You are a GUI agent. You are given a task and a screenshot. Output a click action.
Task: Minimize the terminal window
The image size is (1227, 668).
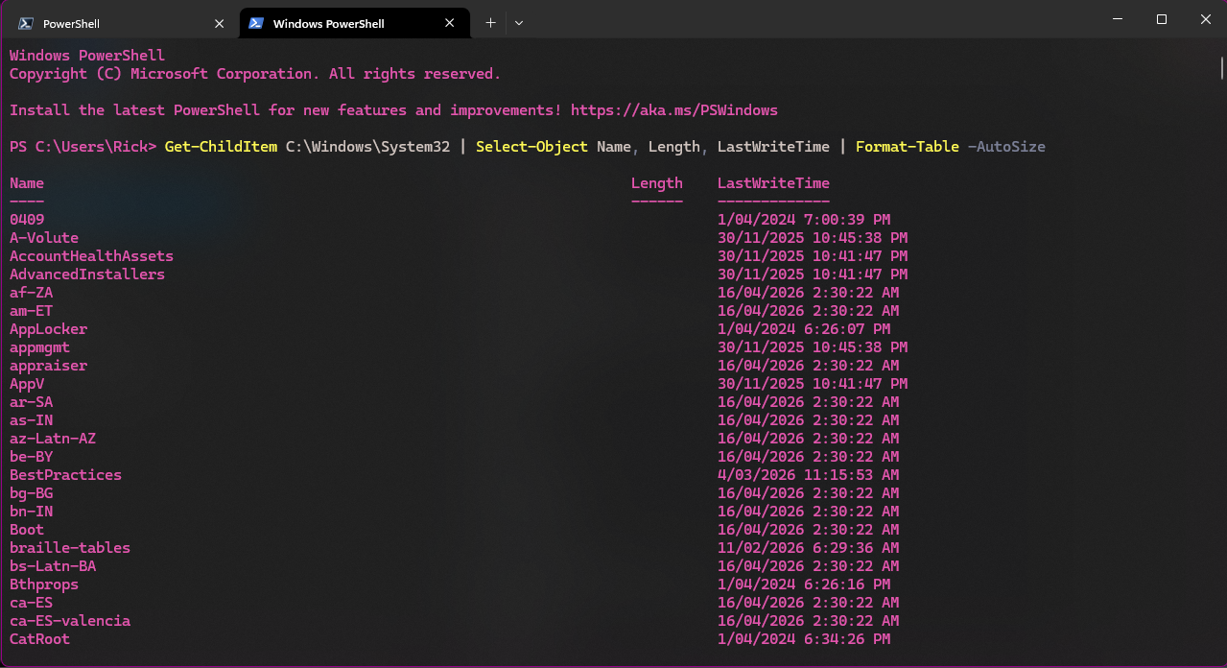point(1117,19)
